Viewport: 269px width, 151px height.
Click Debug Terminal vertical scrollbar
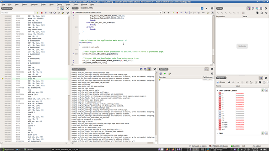click(x=156, y=107)
